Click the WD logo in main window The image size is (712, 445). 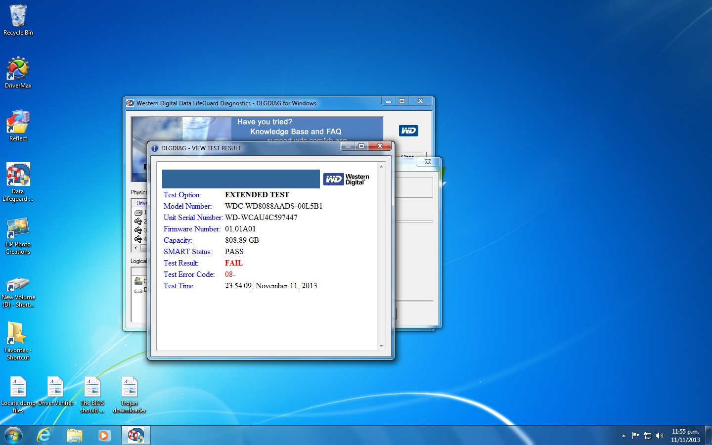pos(408,131)
